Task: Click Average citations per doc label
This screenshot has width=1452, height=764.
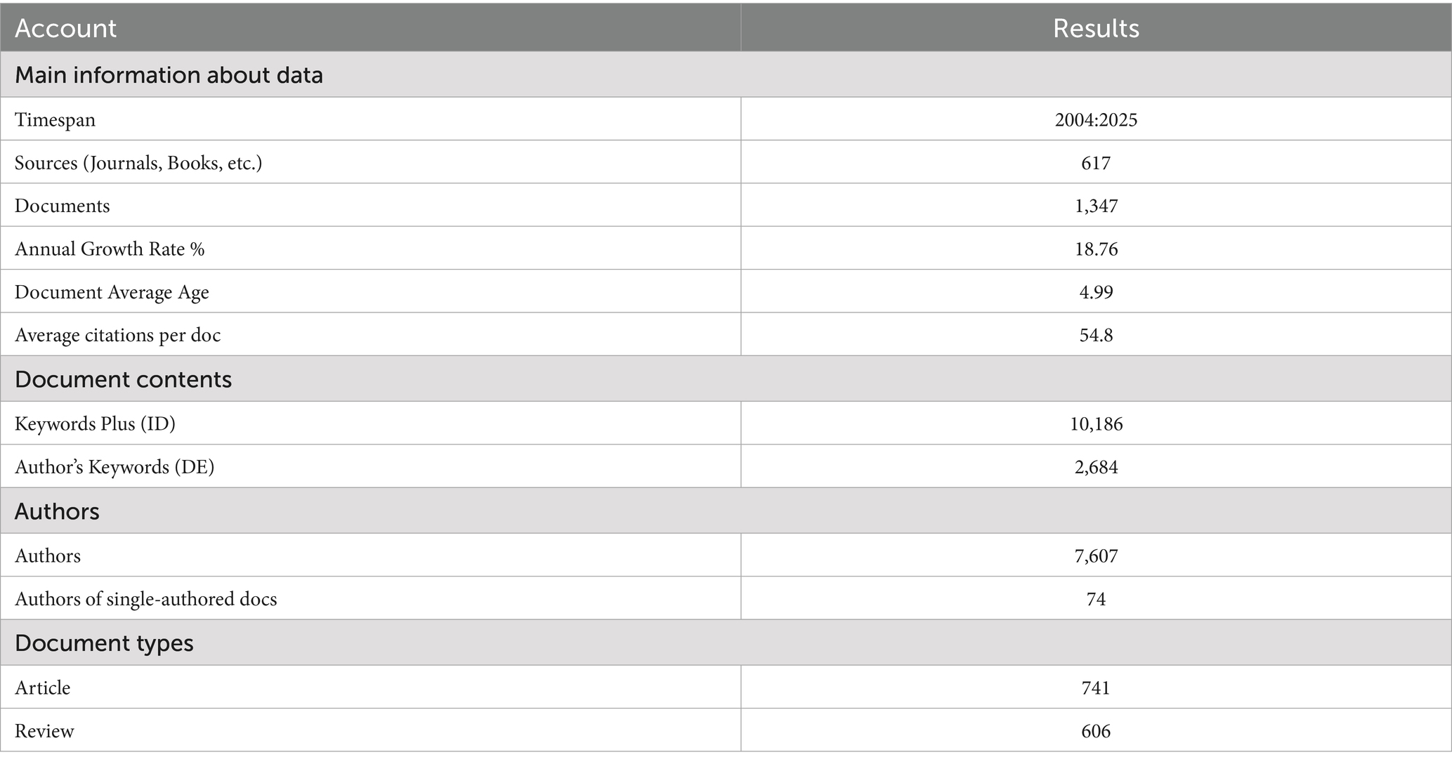Action: point(117,335)
